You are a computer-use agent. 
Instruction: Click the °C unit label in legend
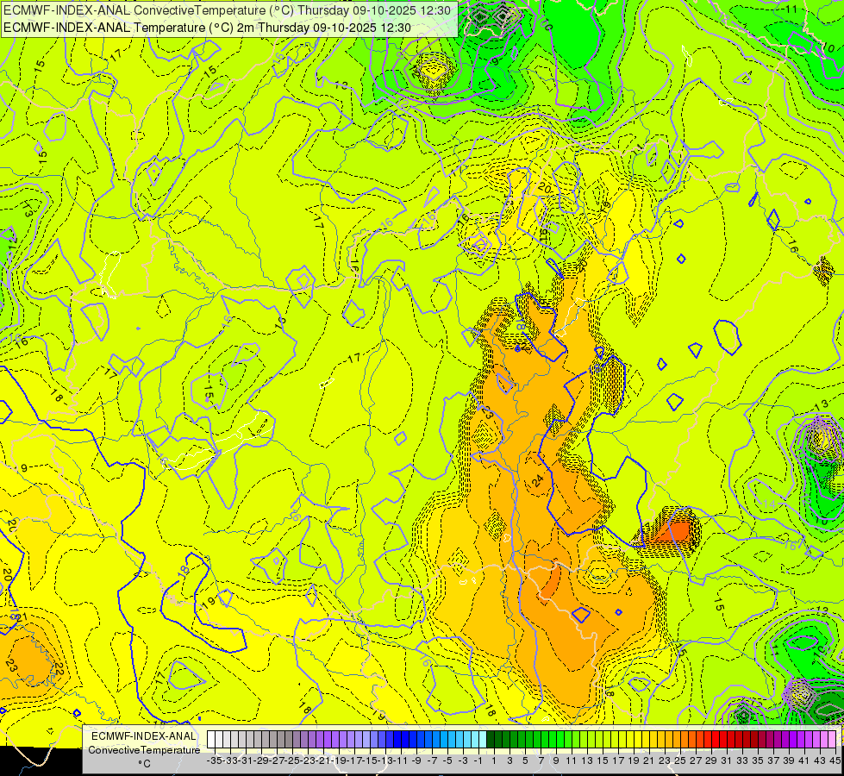[144, 764]
